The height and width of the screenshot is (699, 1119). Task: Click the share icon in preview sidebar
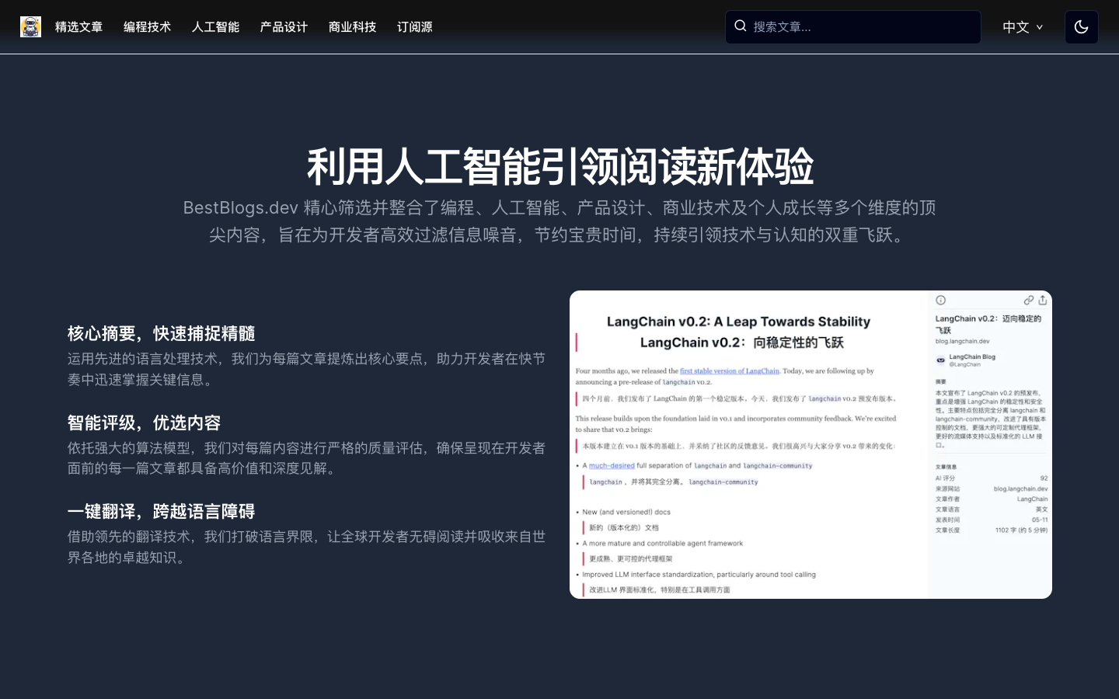click(x=1043, y=301)
